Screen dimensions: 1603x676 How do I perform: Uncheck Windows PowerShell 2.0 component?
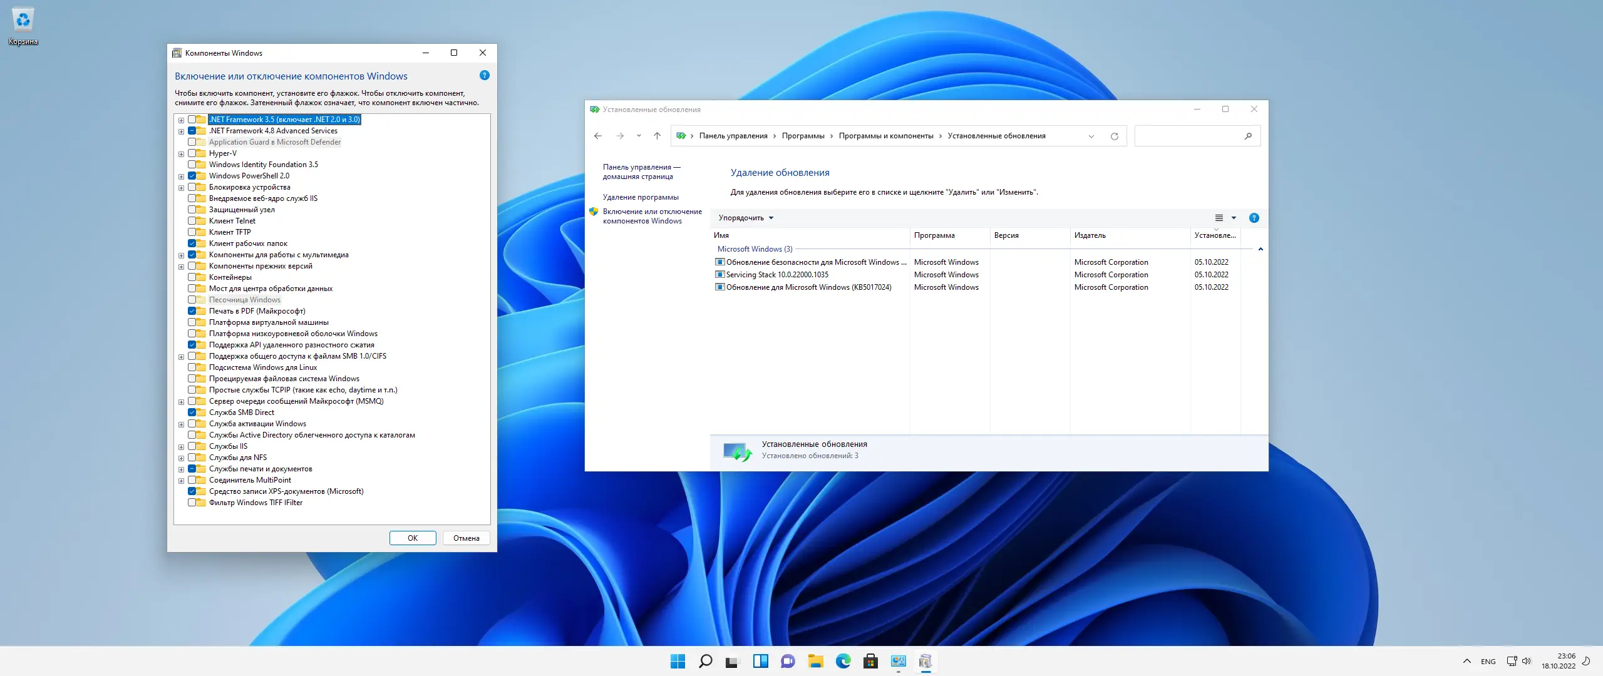(x=192, y=176)
